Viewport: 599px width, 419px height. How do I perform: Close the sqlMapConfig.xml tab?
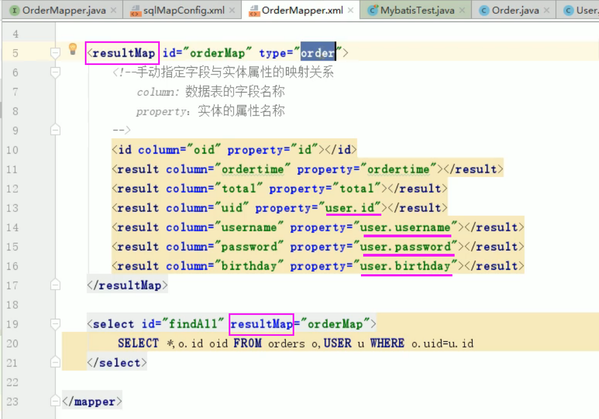pos(232,10)
